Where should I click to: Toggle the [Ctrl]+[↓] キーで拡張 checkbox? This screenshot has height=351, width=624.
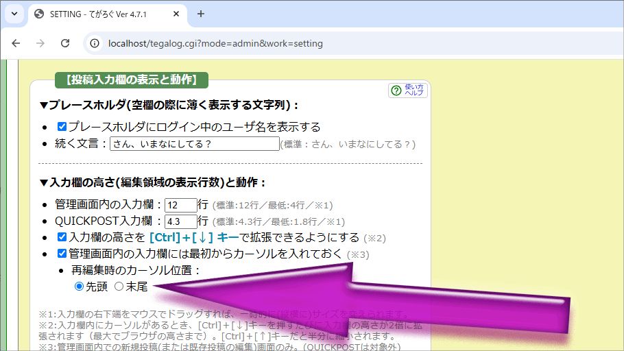(x=62, y=237)
